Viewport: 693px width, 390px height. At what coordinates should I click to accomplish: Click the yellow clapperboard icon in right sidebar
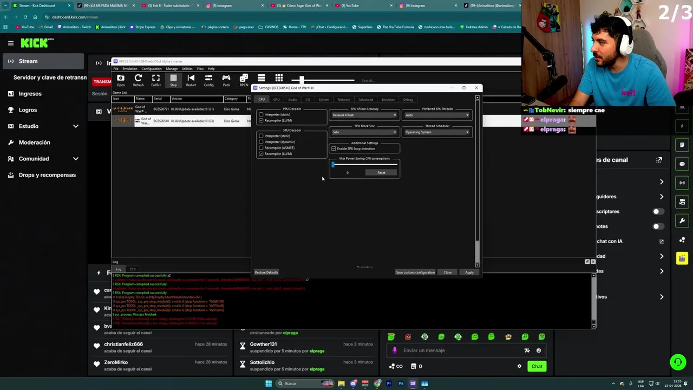click(682, 258)
